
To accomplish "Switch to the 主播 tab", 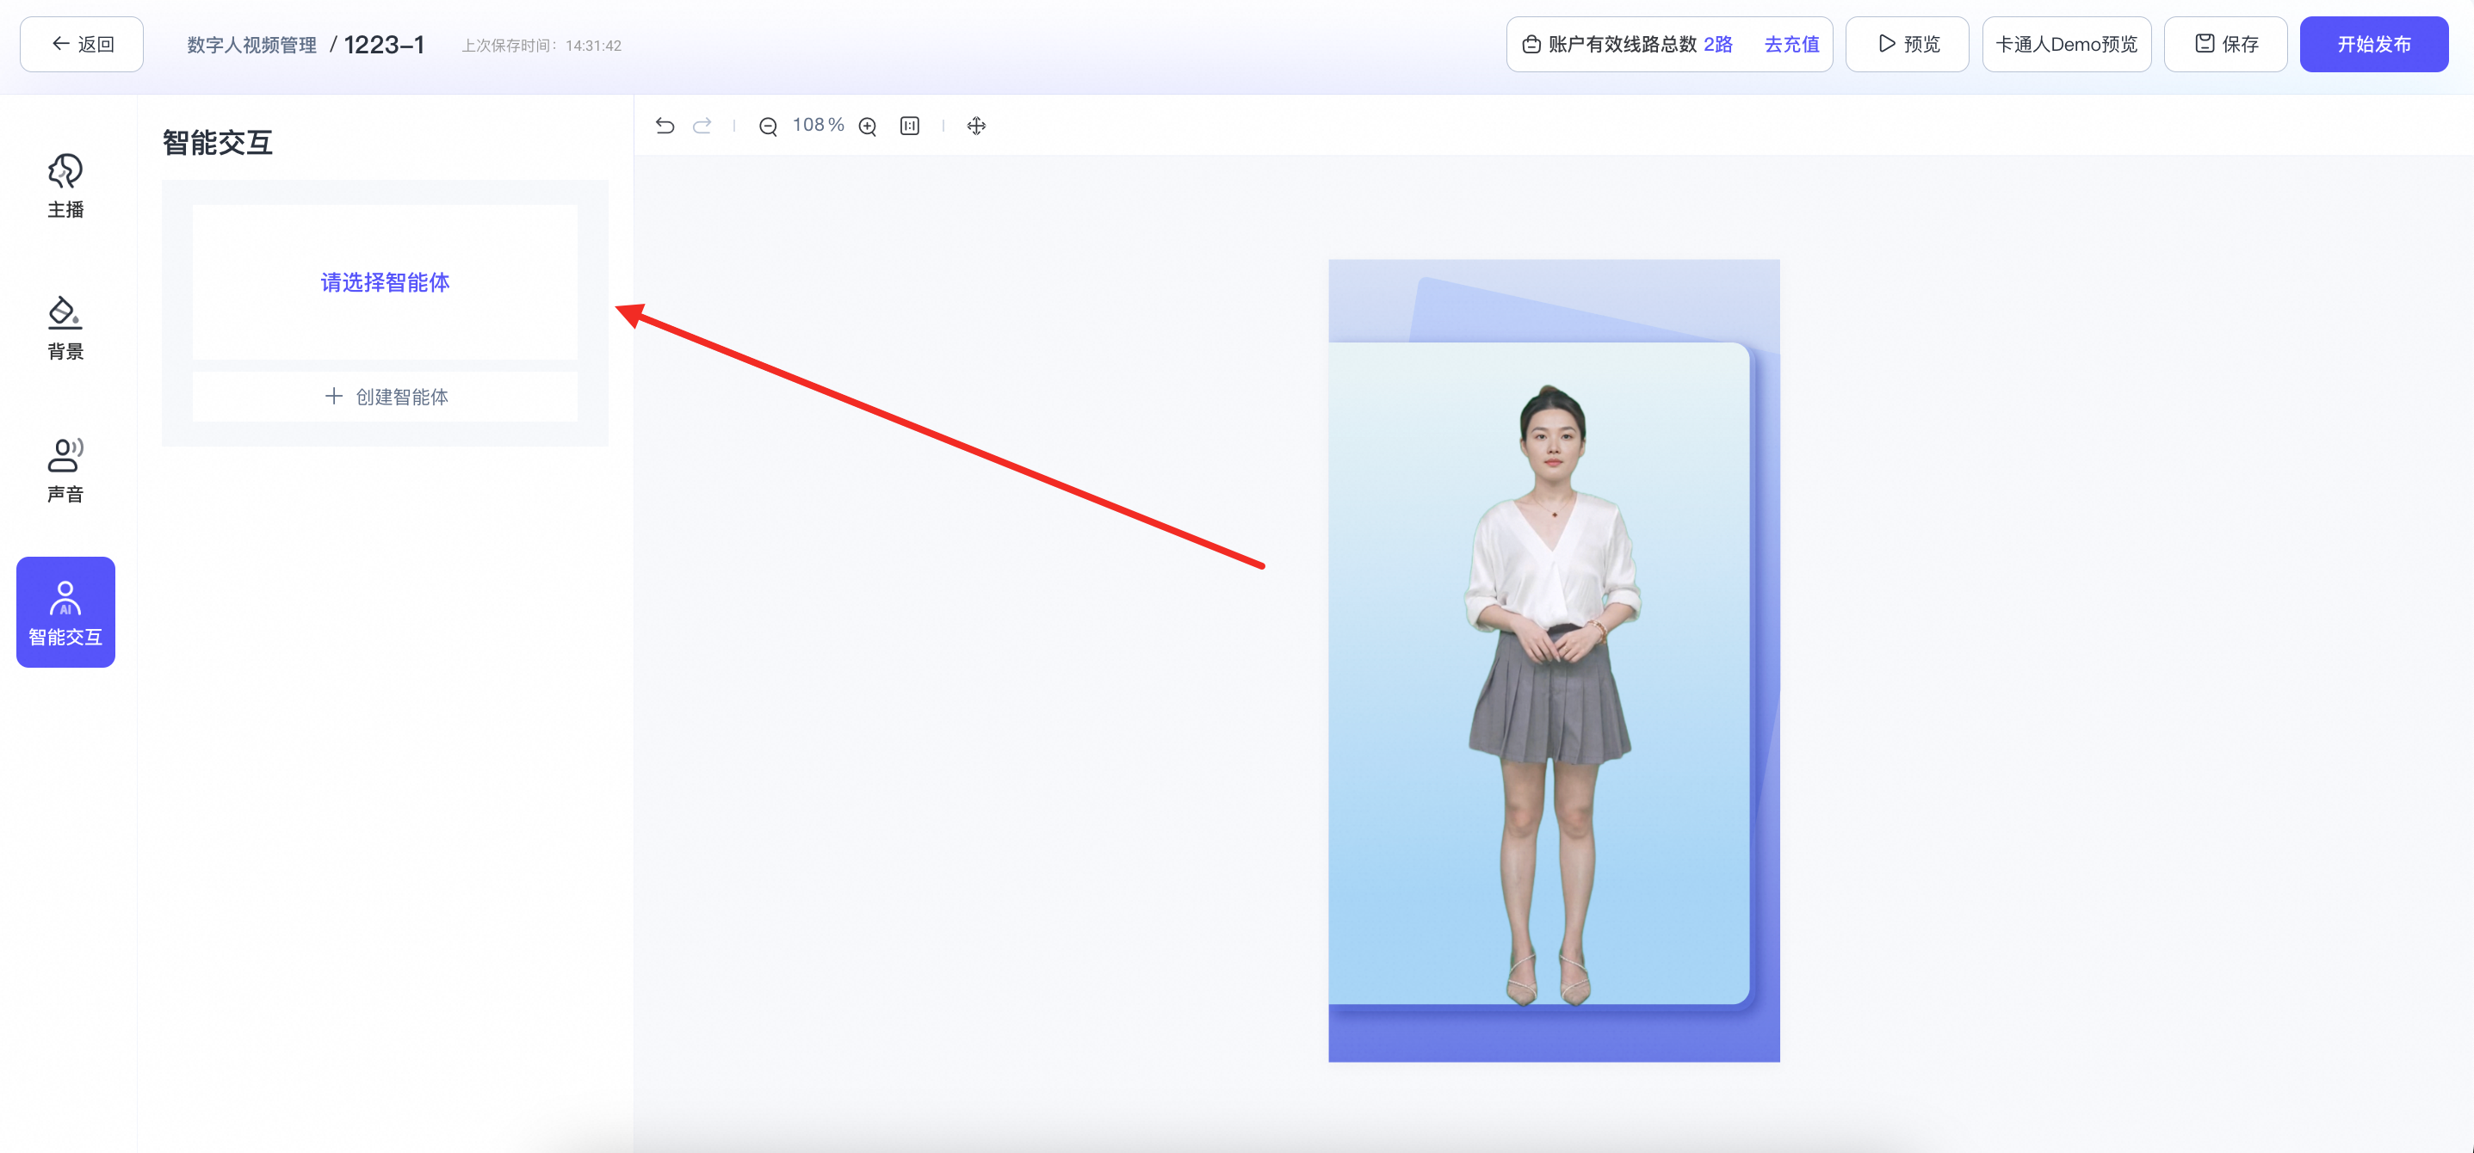I will point(65,185).
